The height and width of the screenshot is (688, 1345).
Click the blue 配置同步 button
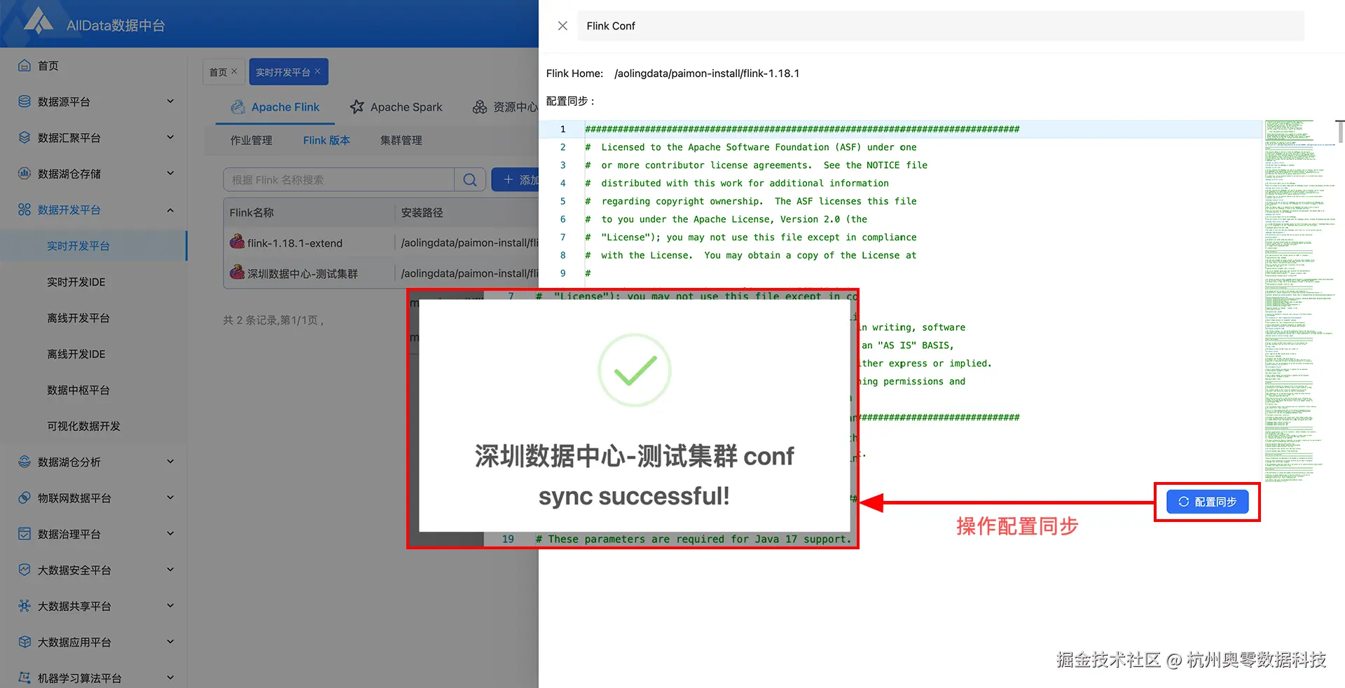pyautogui.click(x=1207, y=502)
